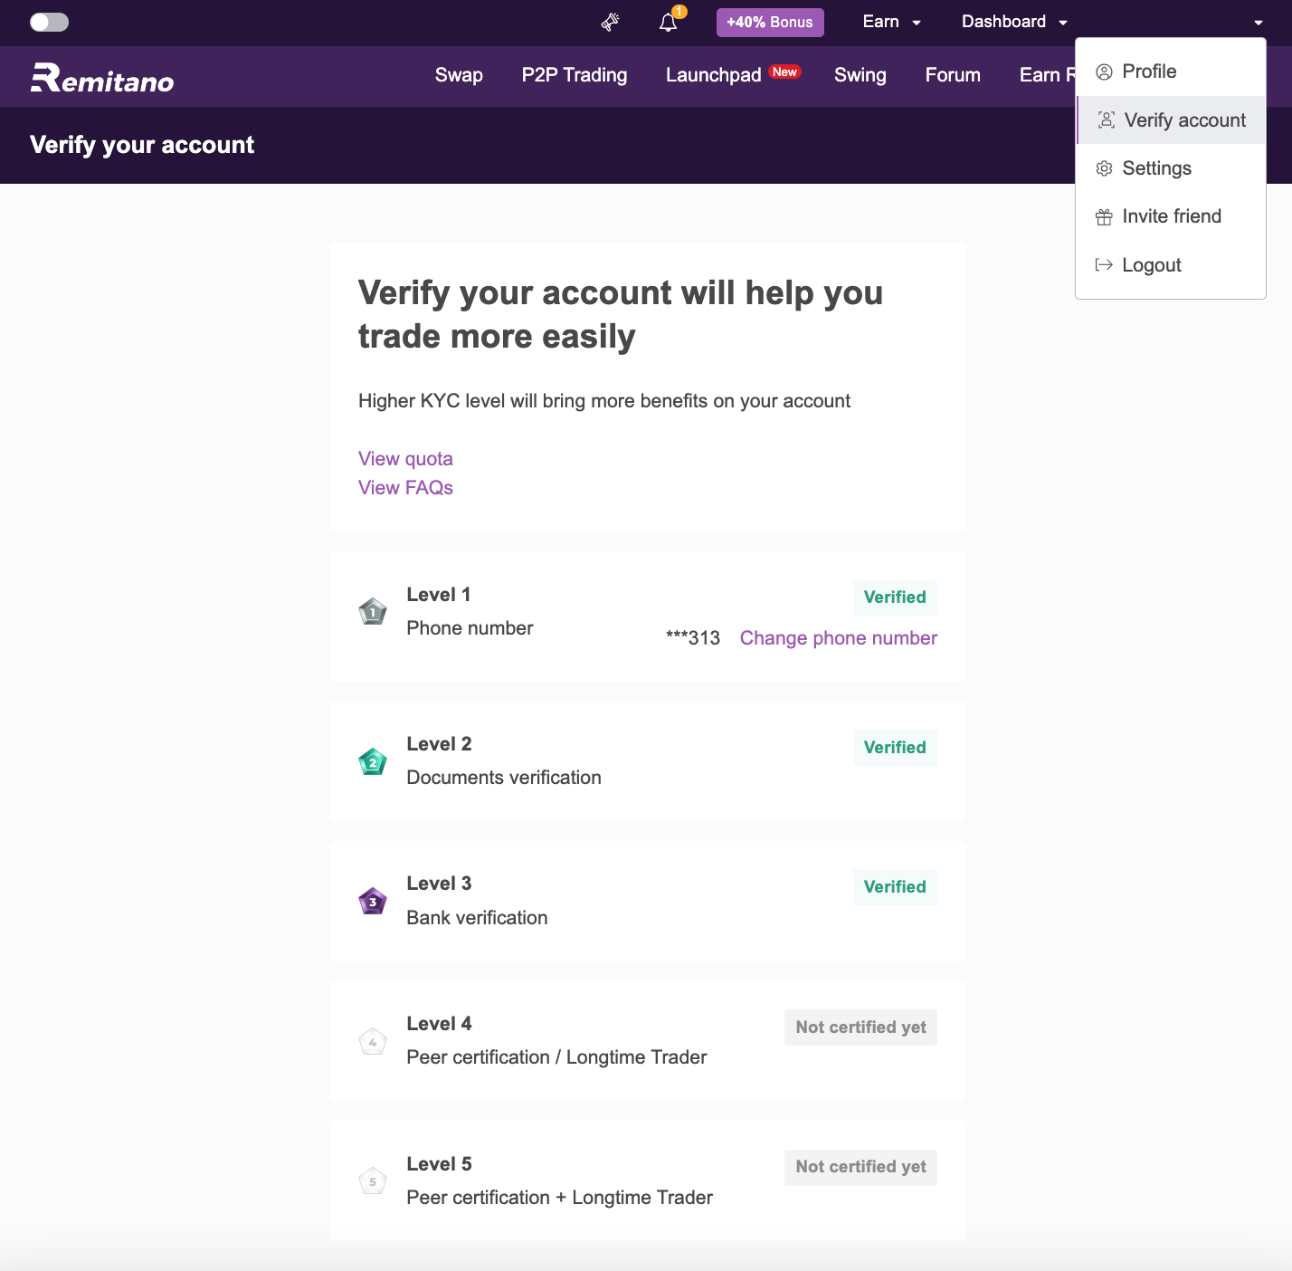Click the Level 2 badge icon
The height and width of the screenshot is (1271, 1292).
(373, 761)
